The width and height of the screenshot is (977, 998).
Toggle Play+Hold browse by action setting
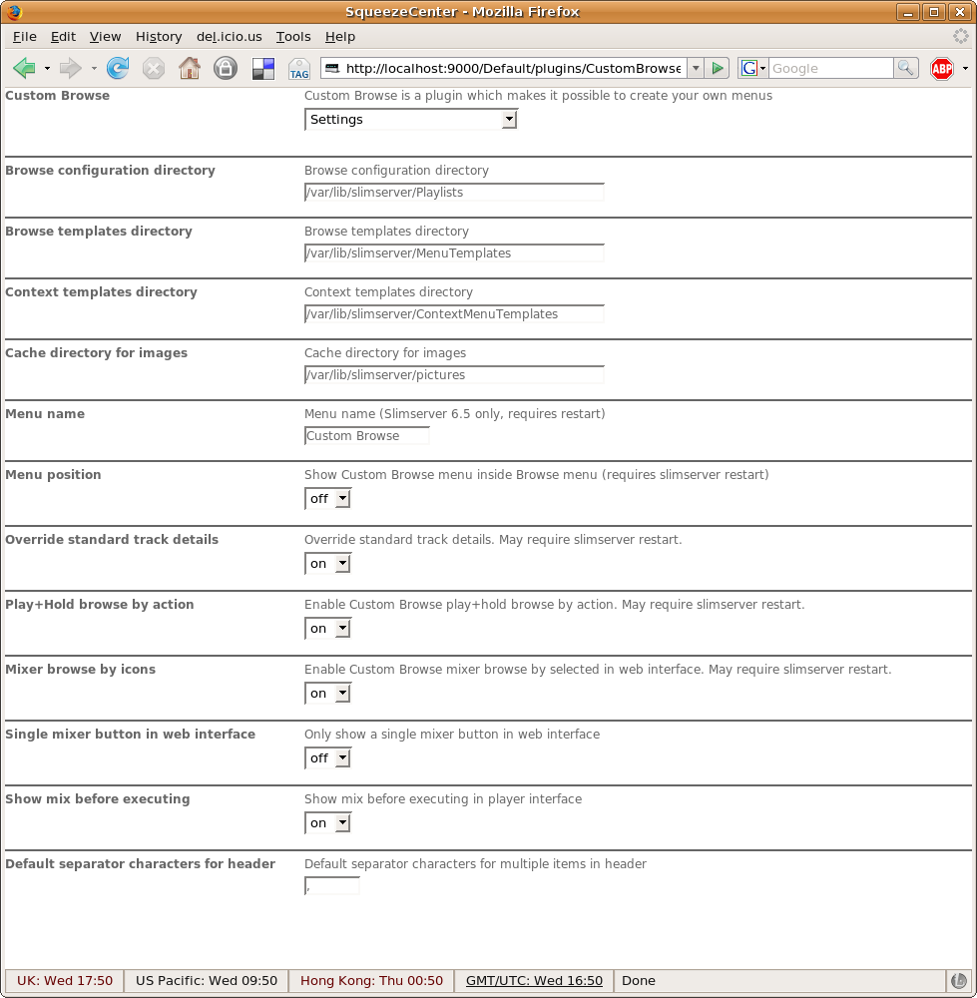point(328,628)
